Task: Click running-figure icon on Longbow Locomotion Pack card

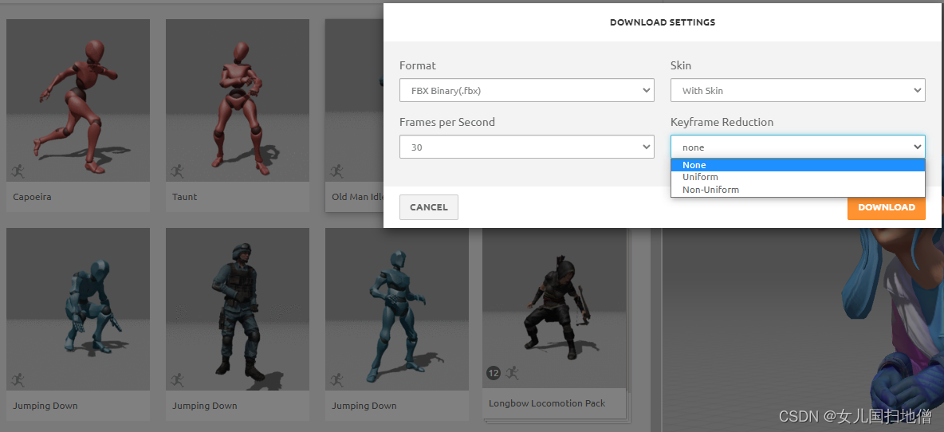Action: [513, 373]
